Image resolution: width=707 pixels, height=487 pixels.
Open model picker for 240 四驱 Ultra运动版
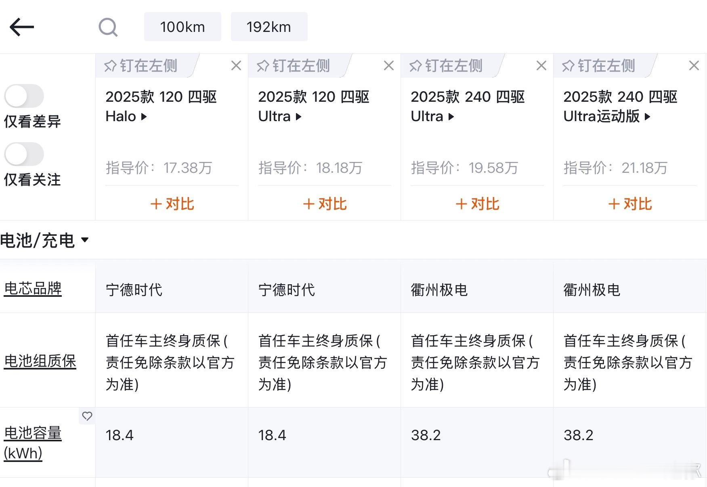[620, 107]
